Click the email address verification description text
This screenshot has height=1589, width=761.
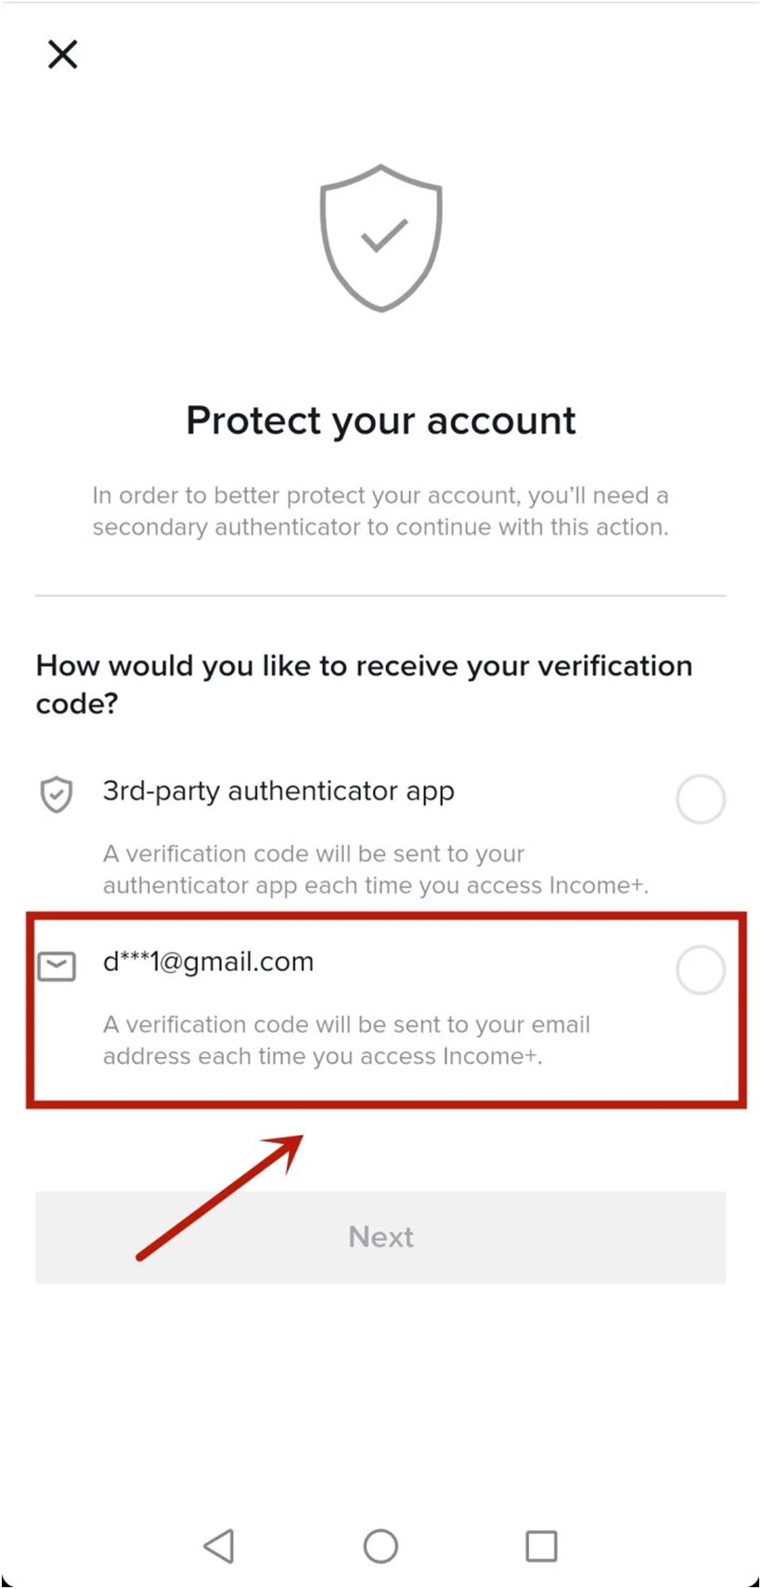click(347, 1040)
